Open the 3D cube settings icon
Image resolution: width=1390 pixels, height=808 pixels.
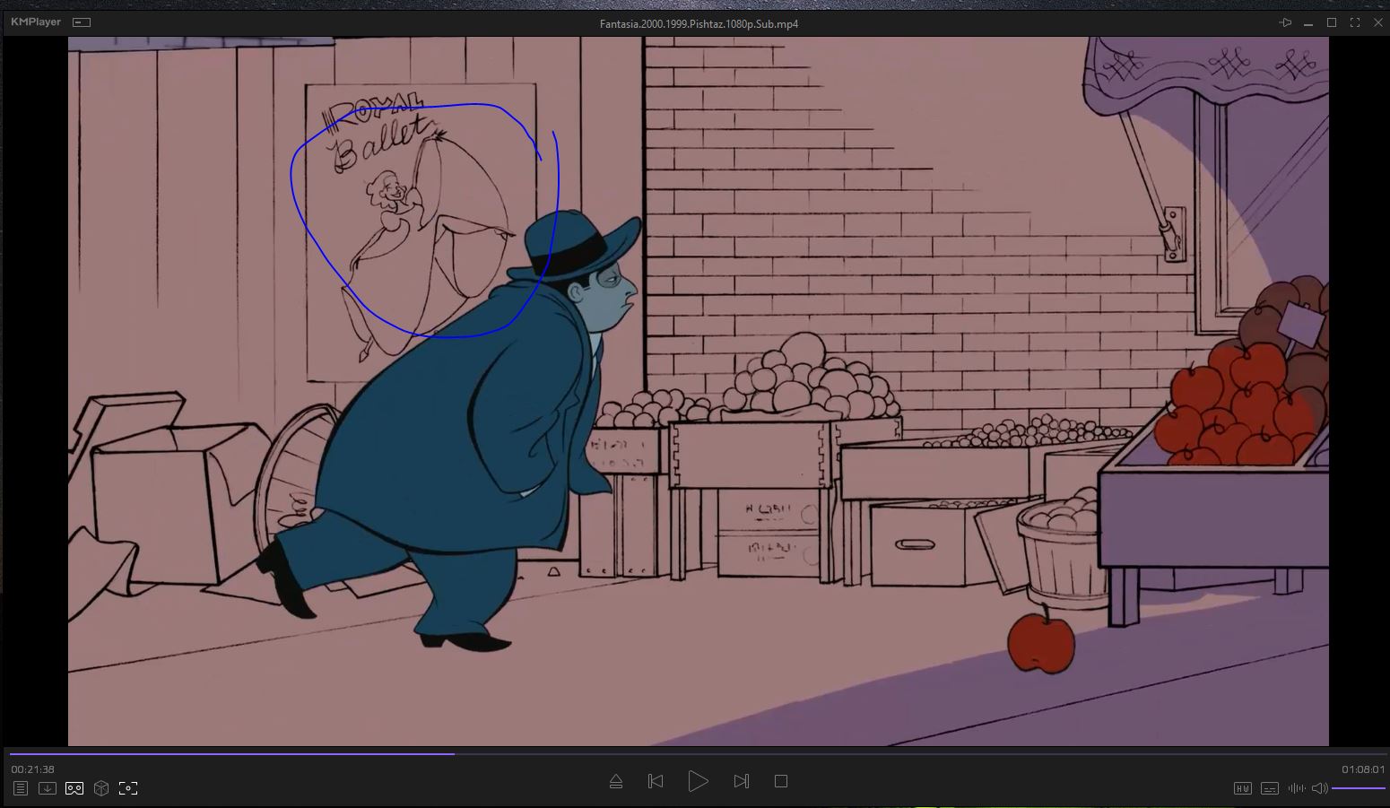click(x=101, y=788)
